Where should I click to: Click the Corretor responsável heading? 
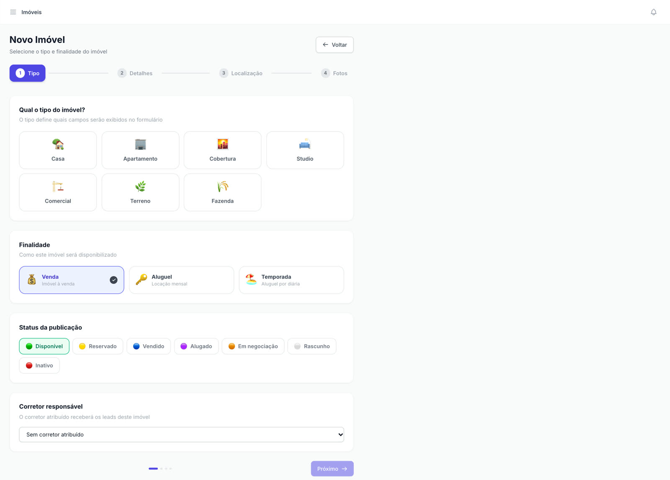coord(51,407)
